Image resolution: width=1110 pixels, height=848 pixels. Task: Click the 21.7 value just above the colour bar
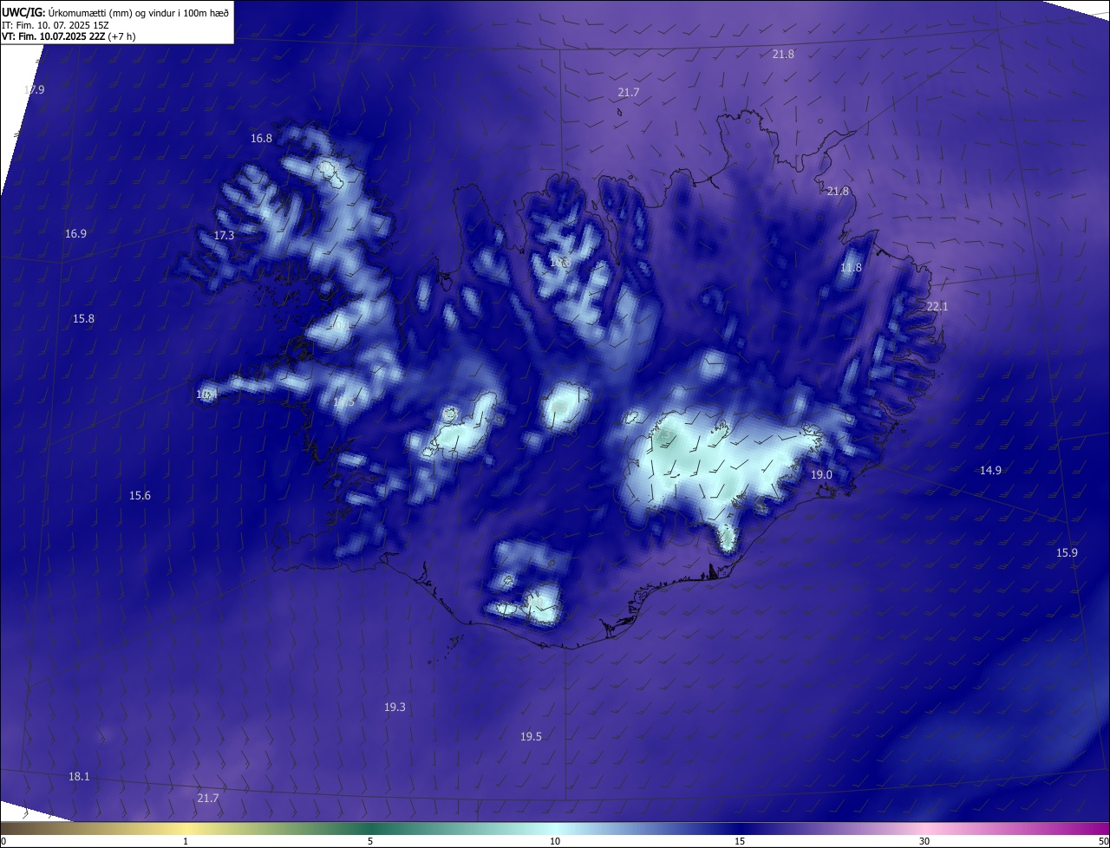pos(208,798)
